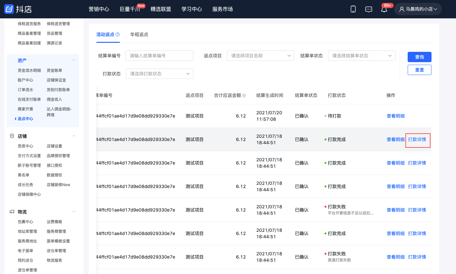Focus the 结算单编号 input field
Viewport: 456px width, 274px height.
click(160, 56)
